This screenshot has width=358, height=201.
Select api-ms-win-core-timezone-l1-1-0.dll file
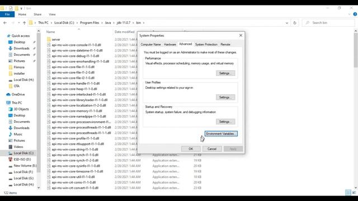click(77, 171)
